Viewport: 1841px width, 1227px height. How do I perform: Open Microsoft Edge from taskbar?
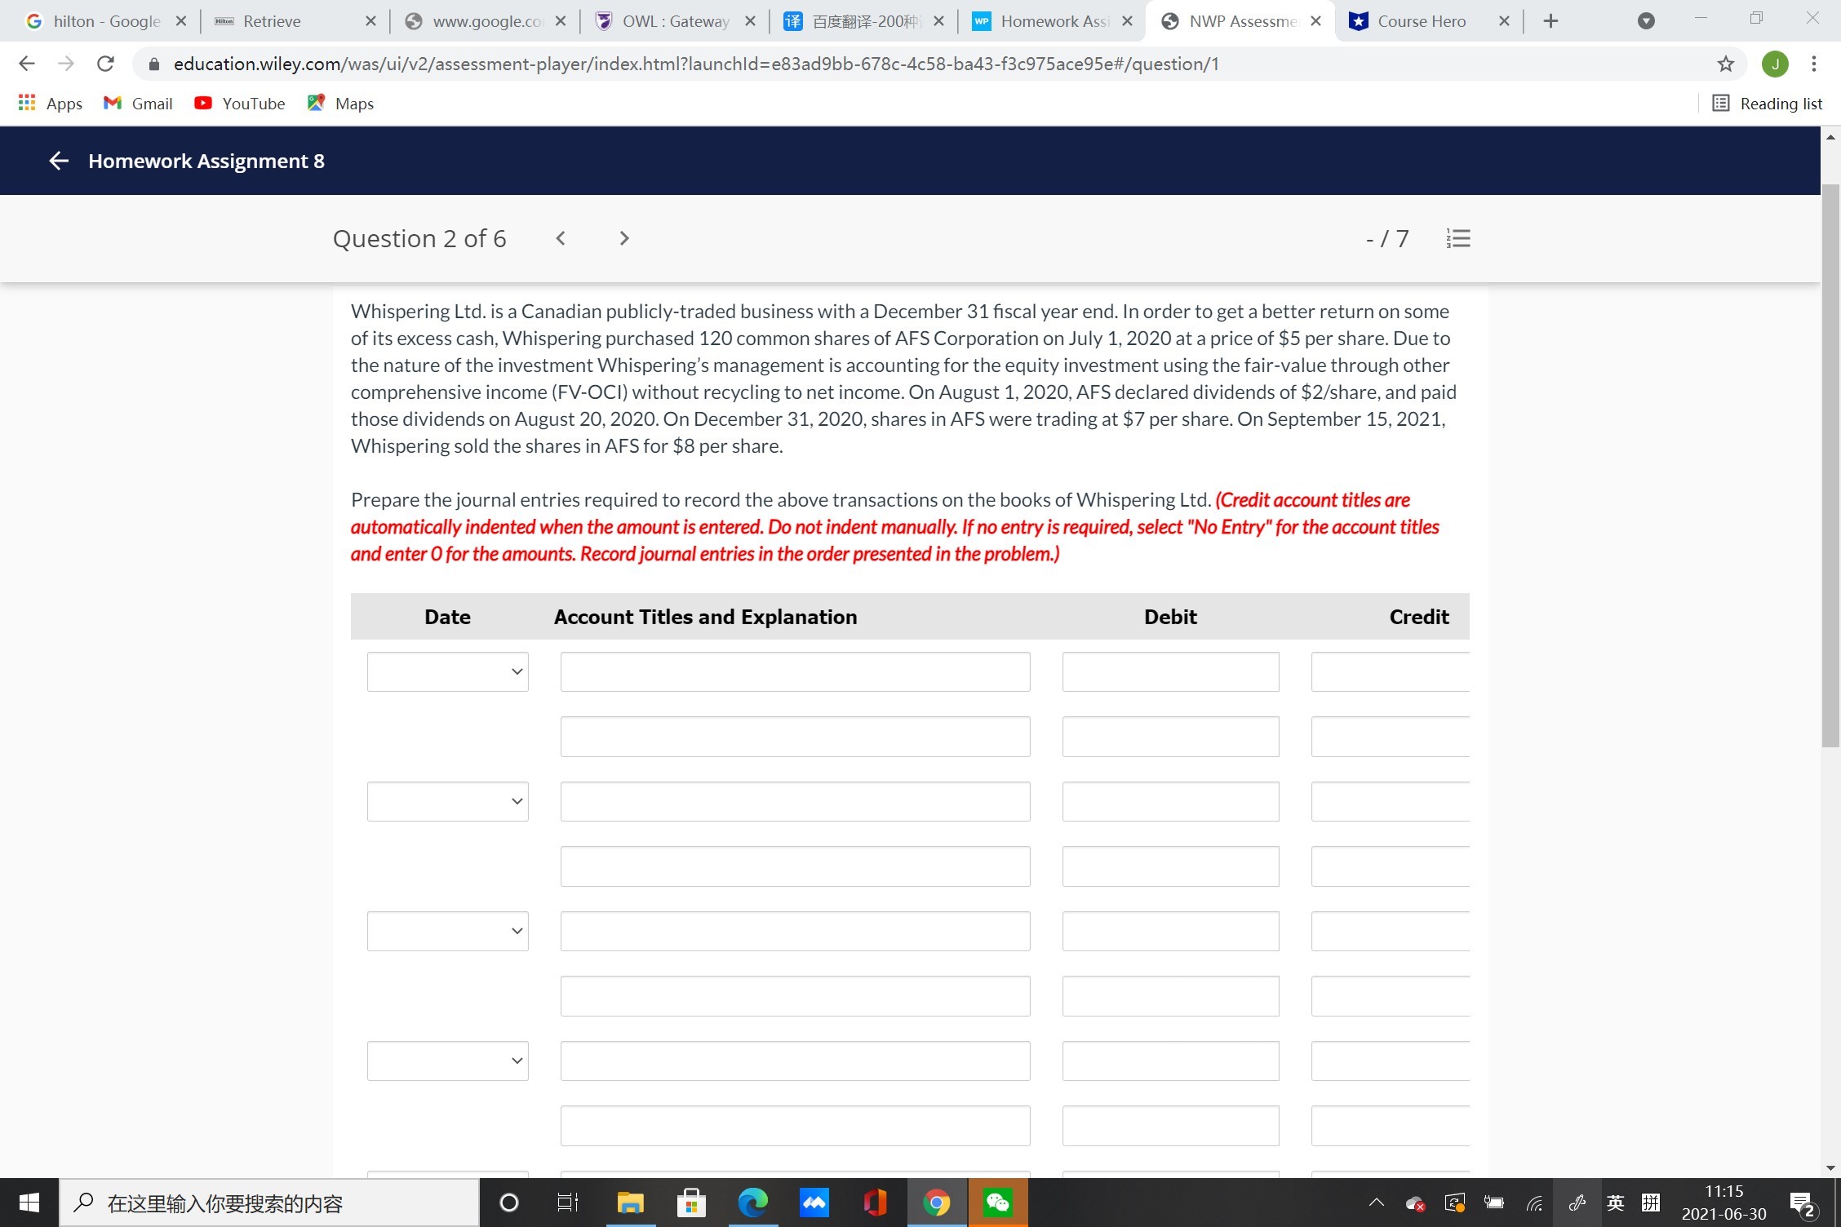pyautogui.click(x=752, y=1203)
